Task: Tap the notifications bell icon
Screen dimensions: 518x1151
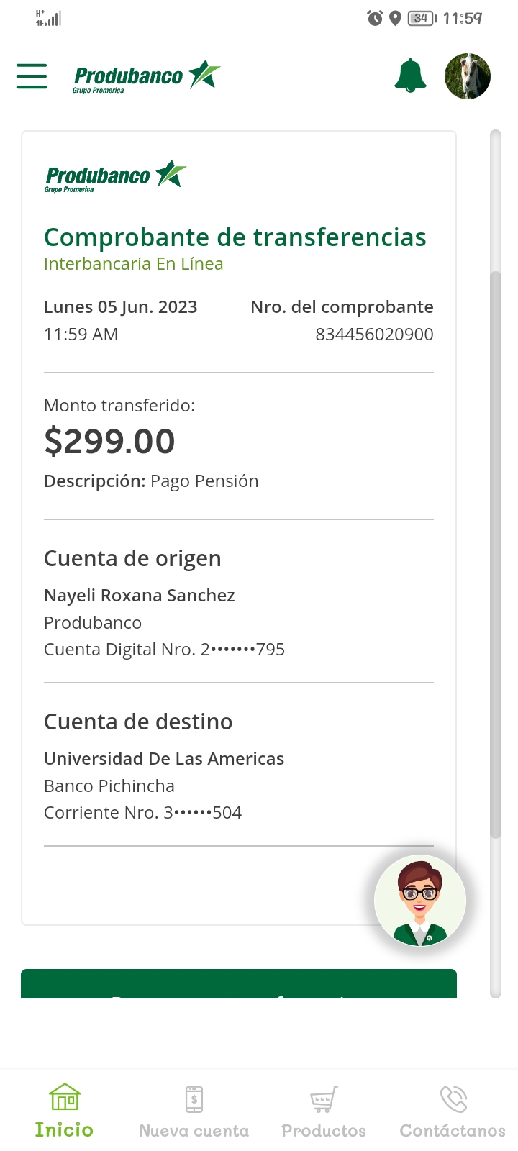Action: point(410,76)
